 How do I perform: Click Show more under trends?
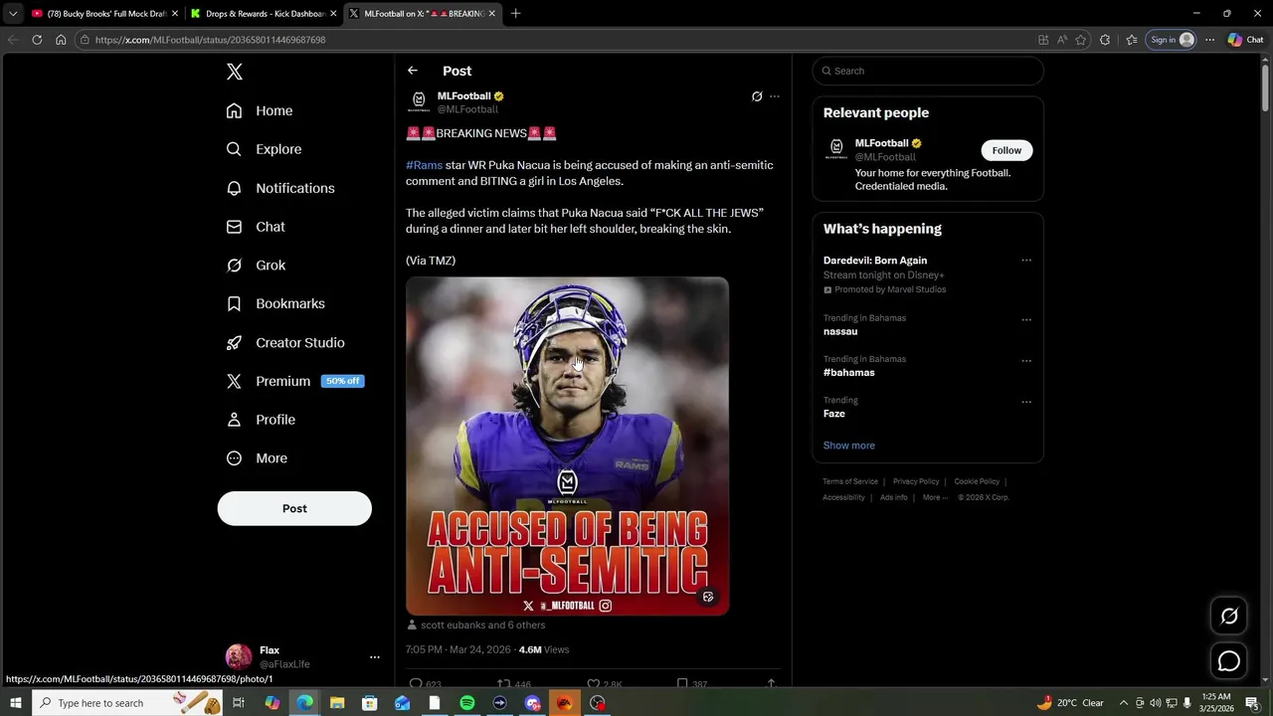tap(849, 446)
